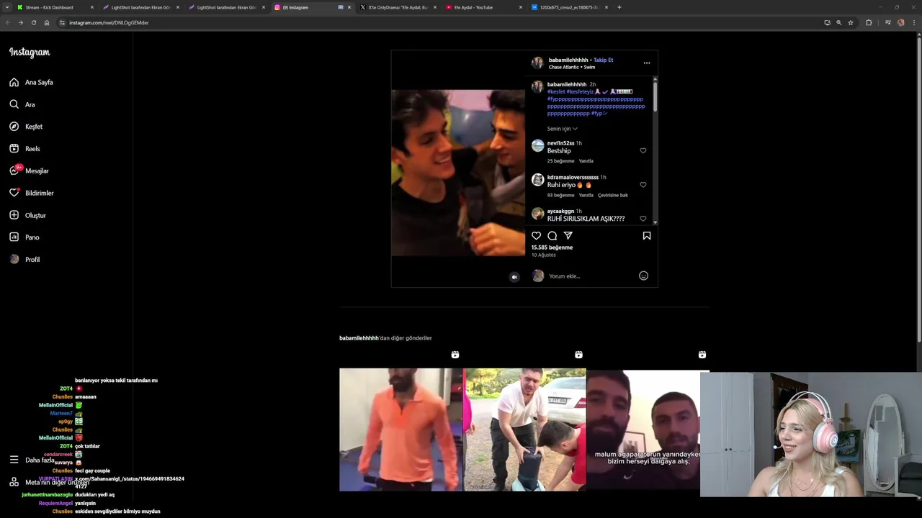The image size is (922, 518).
Task: Open the Pano dashboard
Action: tap(24, 237)
